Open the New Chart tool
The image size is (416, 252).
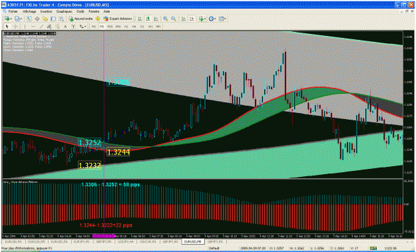[x=7, y=19]
